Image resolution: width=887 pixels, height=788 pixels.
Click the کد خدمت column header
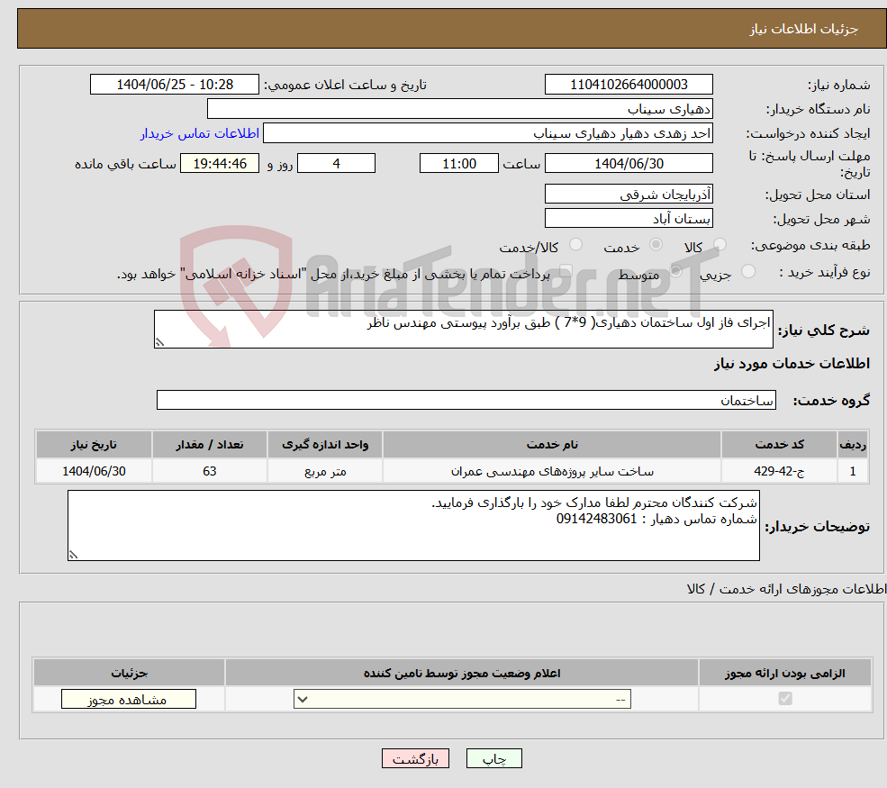(x=779, y=445)
